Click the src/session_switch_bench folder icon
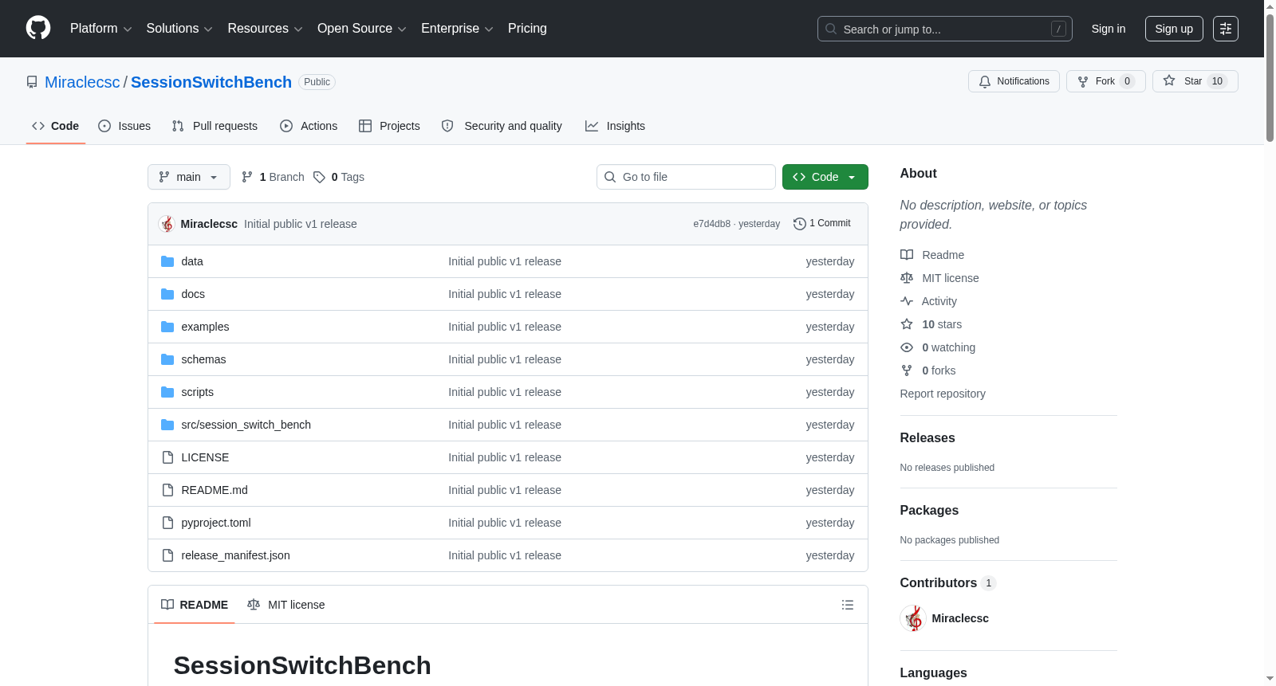1276x686 pixels. [167, 425]
